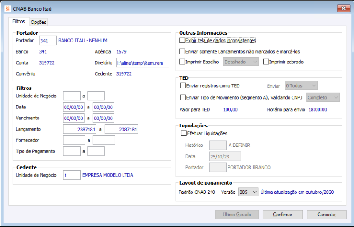
Task: Click the second Filtros Unidade de Negócio field
Action: pyautogui.click(x=96, y=96)
